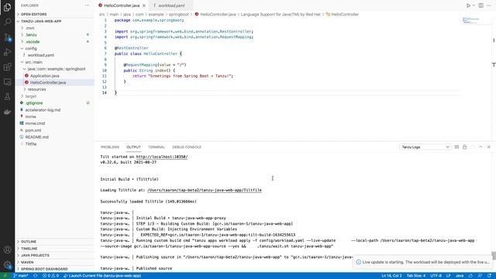The image size is (496, 279).
Task: Open the Manage gear icon
Action: coord(7,265)
